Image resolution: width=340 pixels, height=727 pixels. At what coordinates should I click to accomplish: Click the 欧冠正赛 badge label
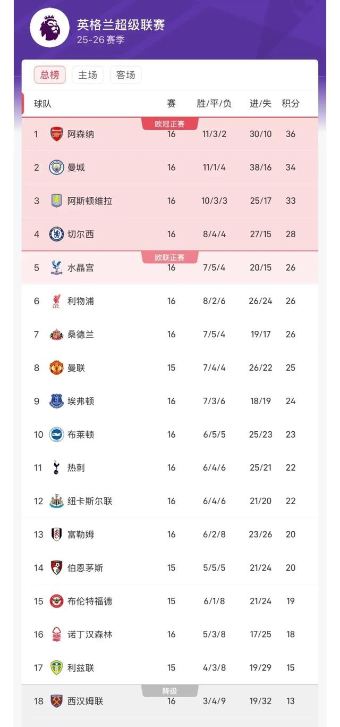170,122
